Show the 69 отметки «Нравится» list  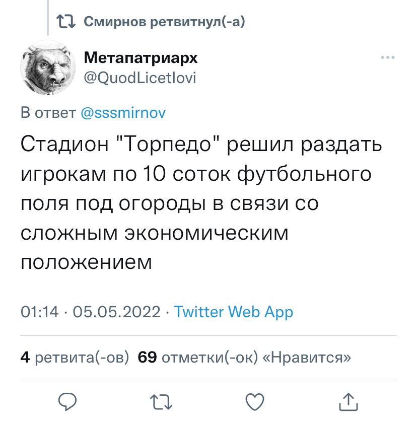244,357
